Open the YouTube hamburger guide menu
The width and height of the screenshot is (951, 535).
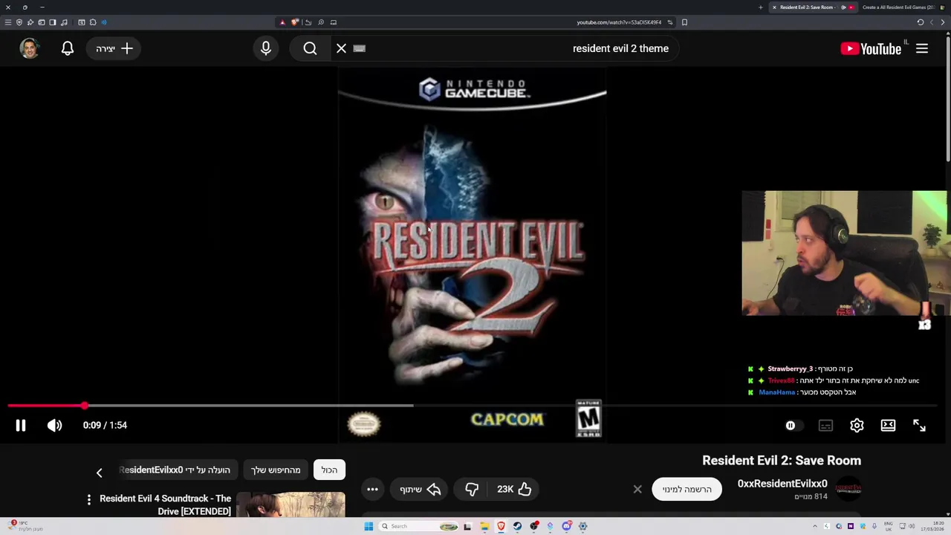(921, 48)
